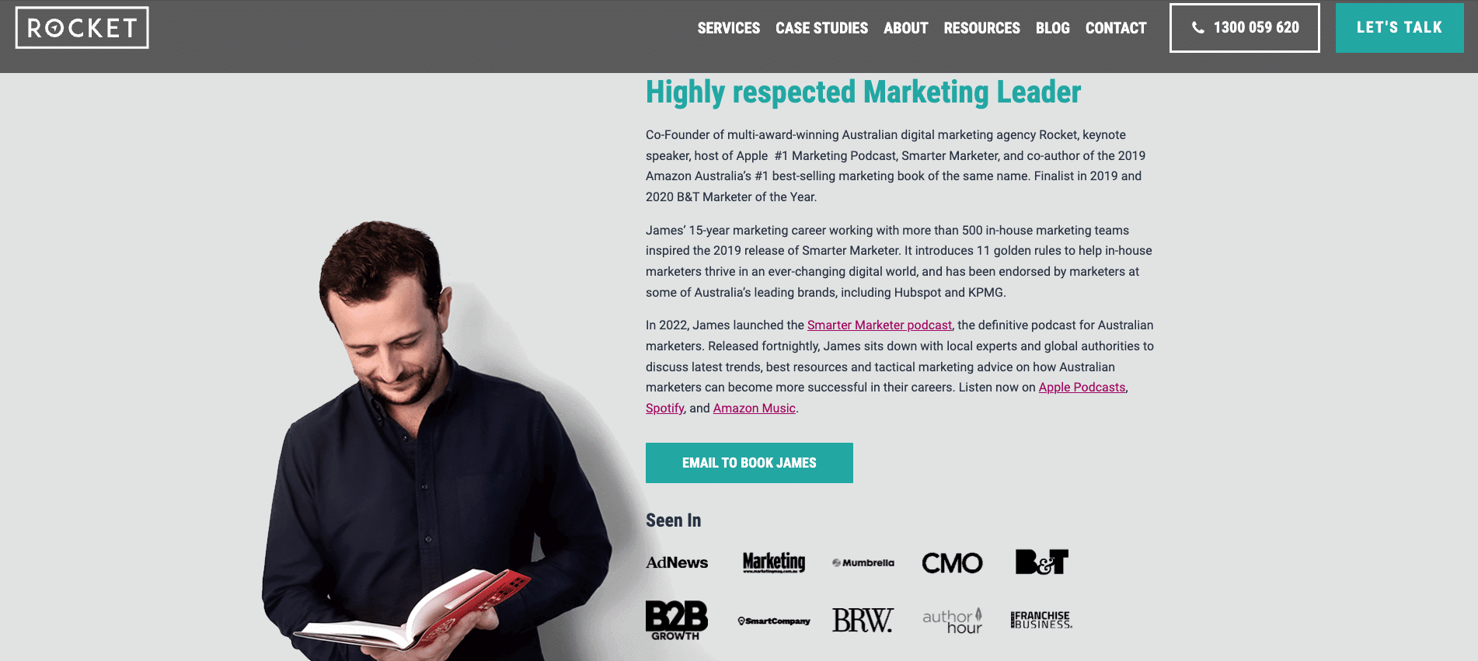
Task: Click the B&T logo
Action: (1042, 562)
